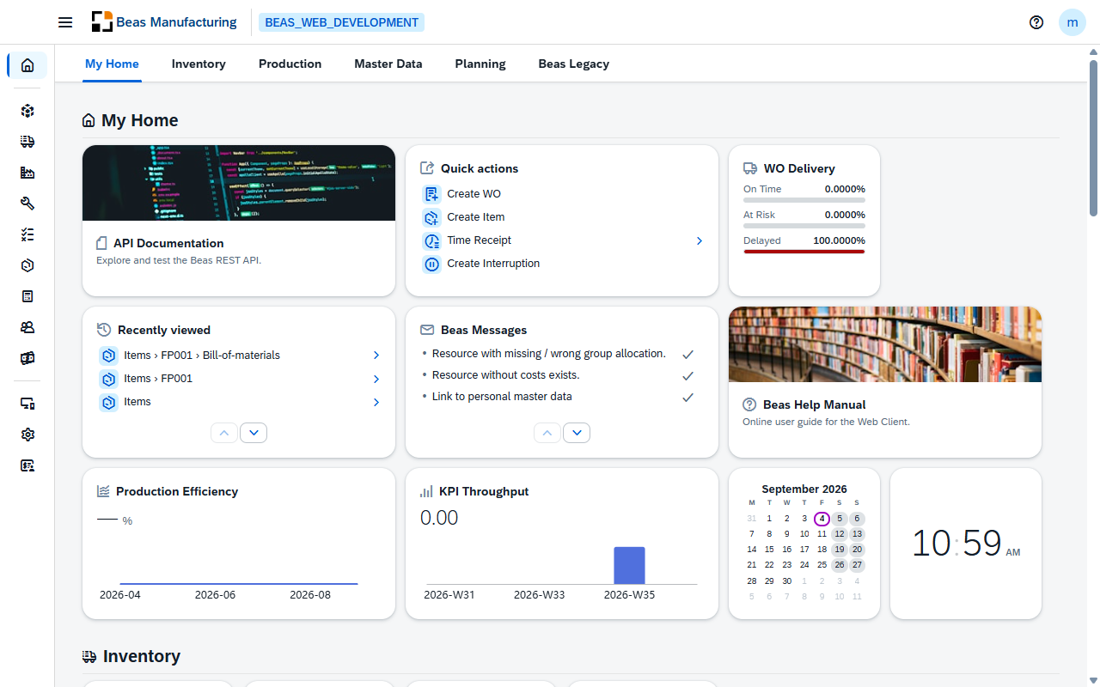This screenshot has width=1100, height=687.
Task: Select September 4 in the calendar
Action: click(822, 519)
